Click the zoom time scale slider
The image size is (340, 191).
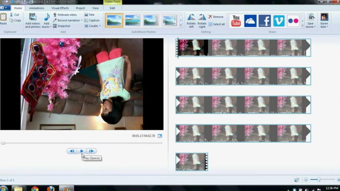coord(318,180)
